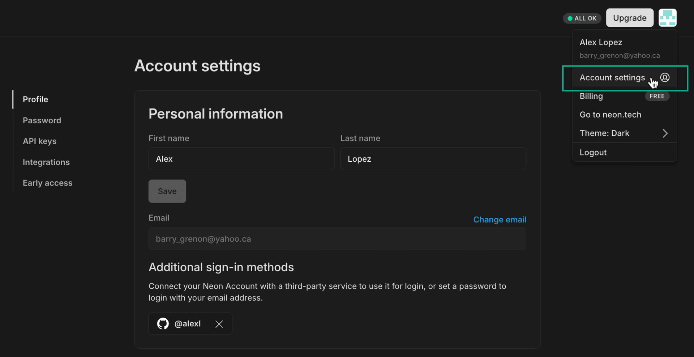Select Account settings from the menu
The height and width of the screenshot is (357, 694).
[612, 77]
